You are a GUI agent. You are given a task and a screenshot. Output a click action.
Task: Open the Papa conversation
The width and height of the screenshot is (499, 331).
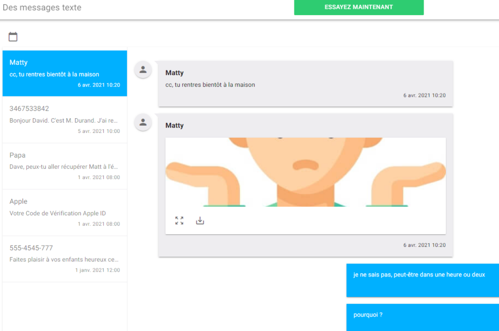[x=65, y=166]
